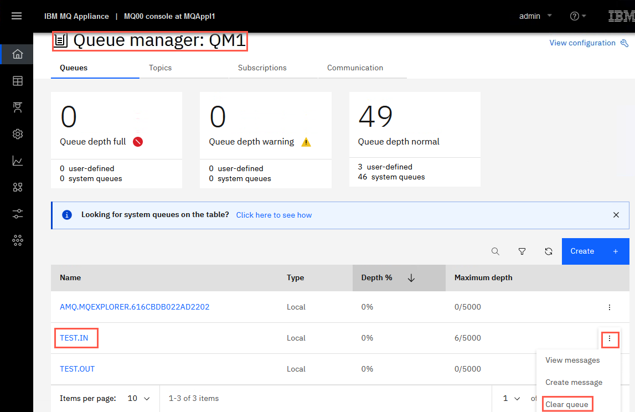635x412 pixels.
Task: Select Clear queue from context menu
Action: pyautogui.click(x=566, y=404)
